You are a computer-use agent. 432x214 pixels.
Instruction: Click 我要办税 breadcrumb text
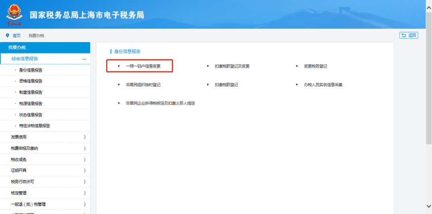pyautogui.click(x=36, y=36)
